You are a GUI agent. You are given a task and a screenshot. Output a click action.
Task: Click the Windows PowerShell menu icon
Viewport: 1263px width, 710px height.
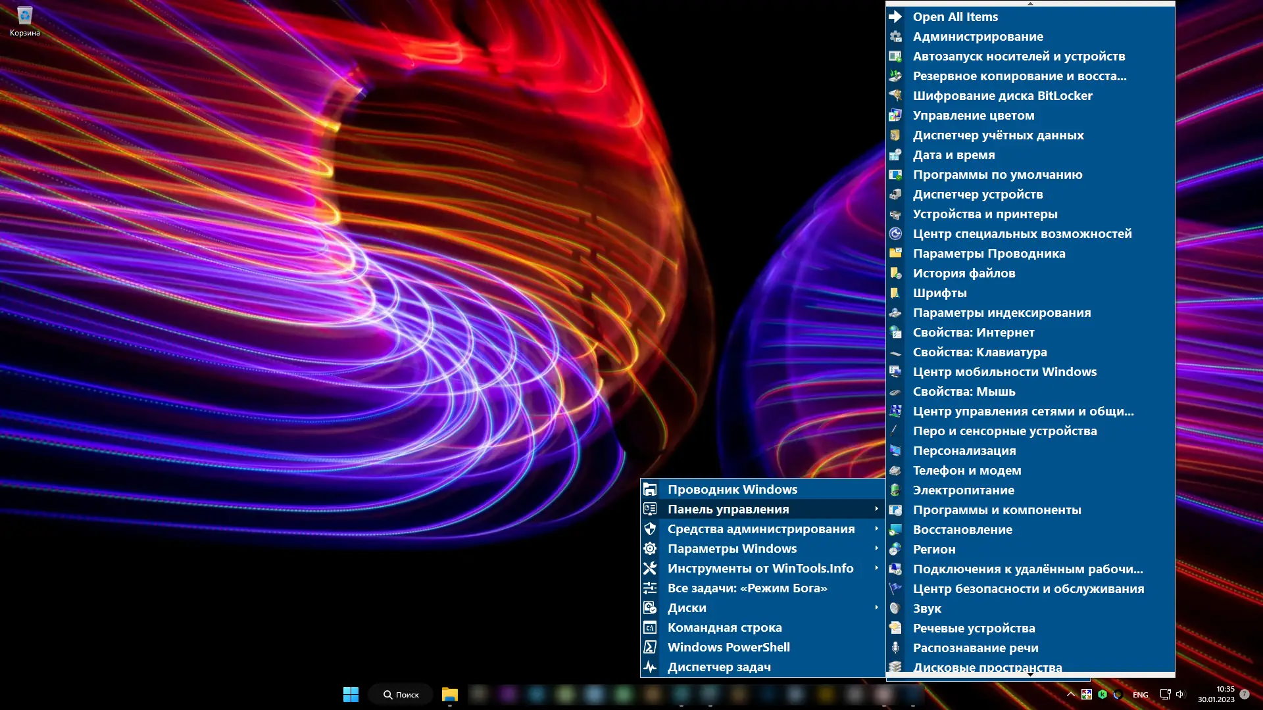650,648
